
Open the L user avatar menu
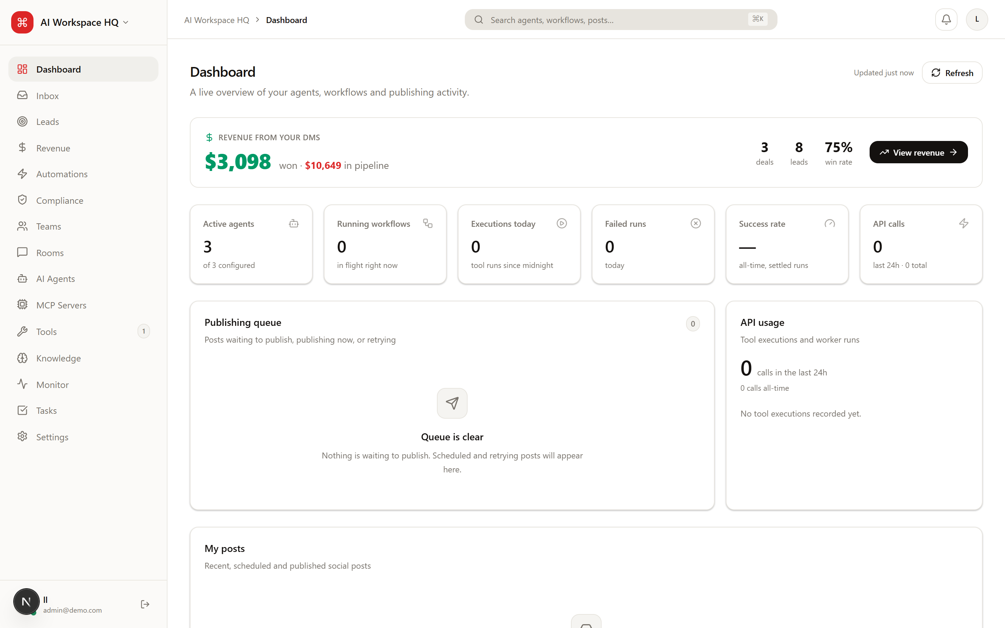(977, 20)
